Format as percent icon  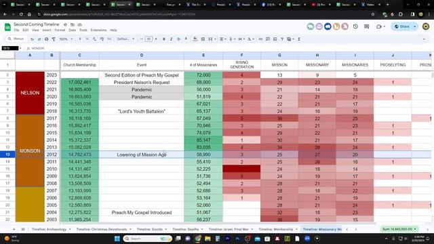pyautogui.click(x=87, y=39)
